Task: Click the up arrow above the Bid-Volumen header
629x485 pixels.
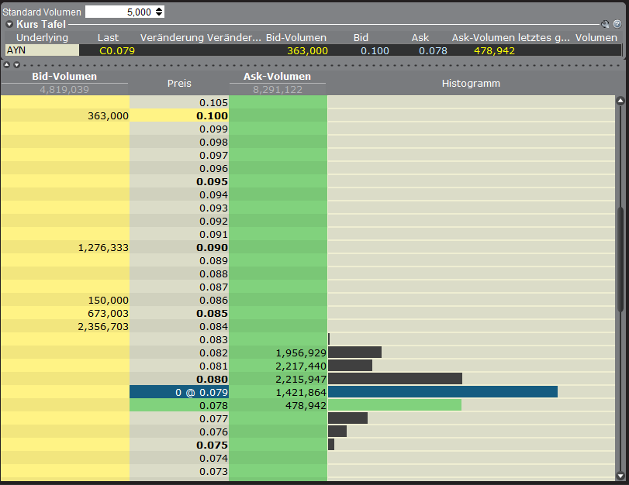Action: click(7, 64)
